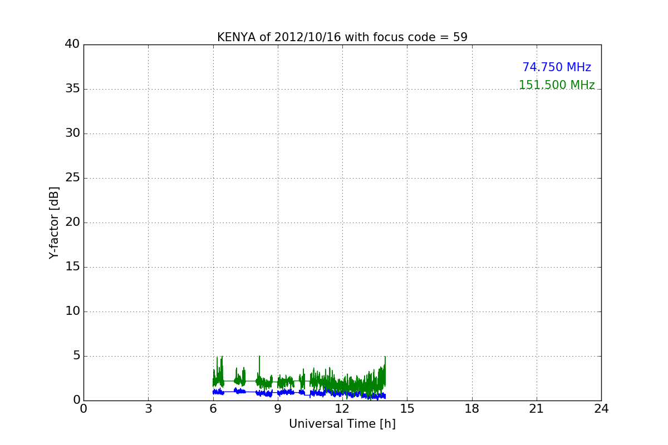
Task: Select the blue 74.750 MHz legend label
Action: [557, 67]
